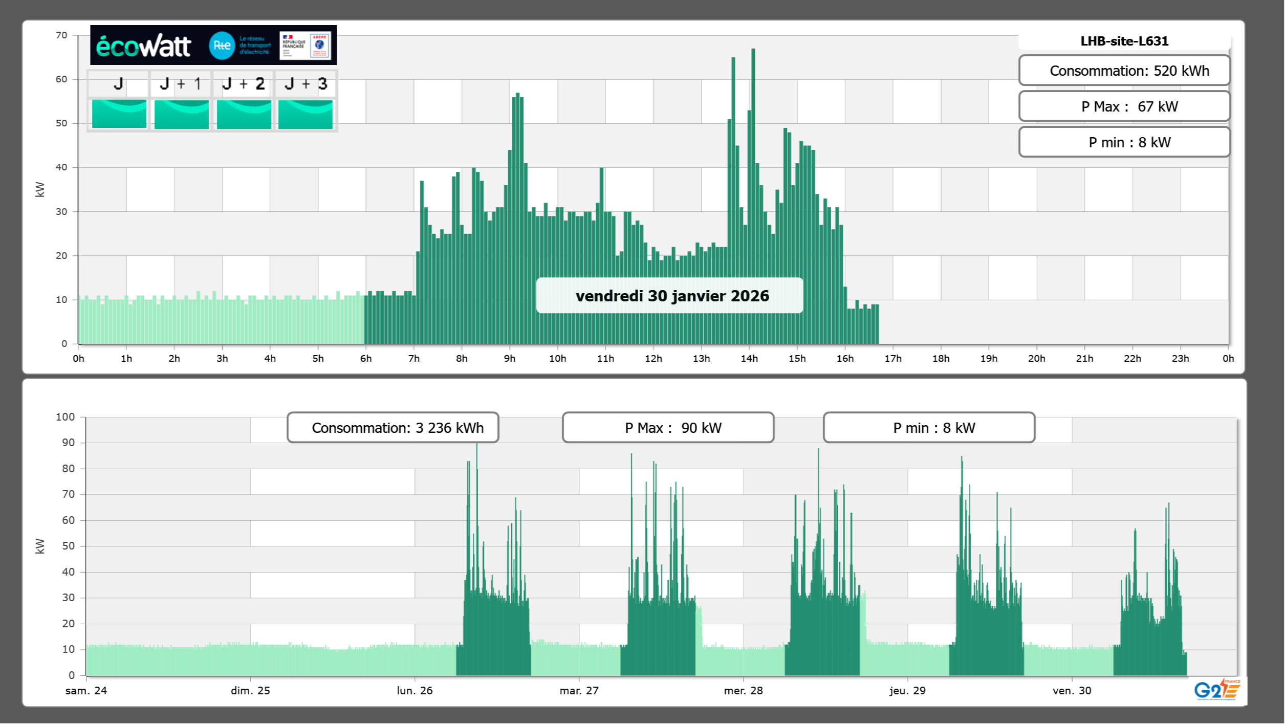Select the J + 2 day tab
The height and width of the screenshot is (724, 1285).
244,84
